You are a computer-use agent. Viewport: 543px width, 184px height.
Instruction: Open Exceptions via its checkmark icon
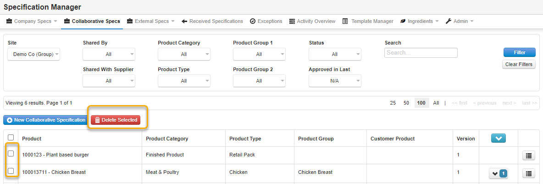253,21
